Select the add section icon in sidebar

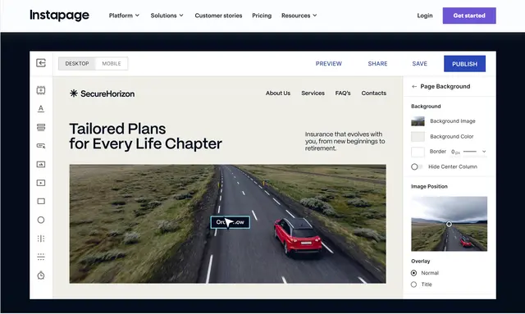(x=41, y=90)
